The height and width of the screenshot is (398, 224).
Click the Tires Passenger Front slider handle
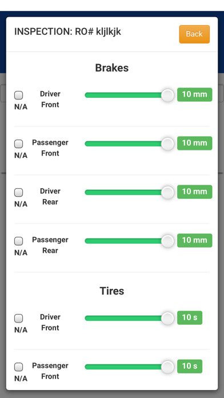click(x=167, y=367)
